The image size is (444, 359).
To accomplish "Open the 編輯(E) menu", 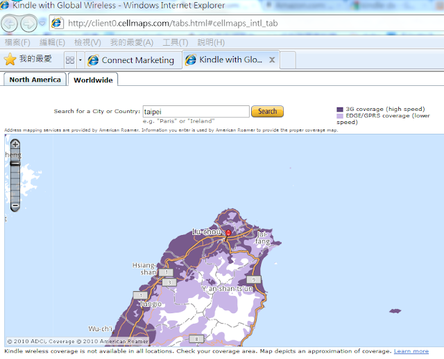I will point(52,42).
